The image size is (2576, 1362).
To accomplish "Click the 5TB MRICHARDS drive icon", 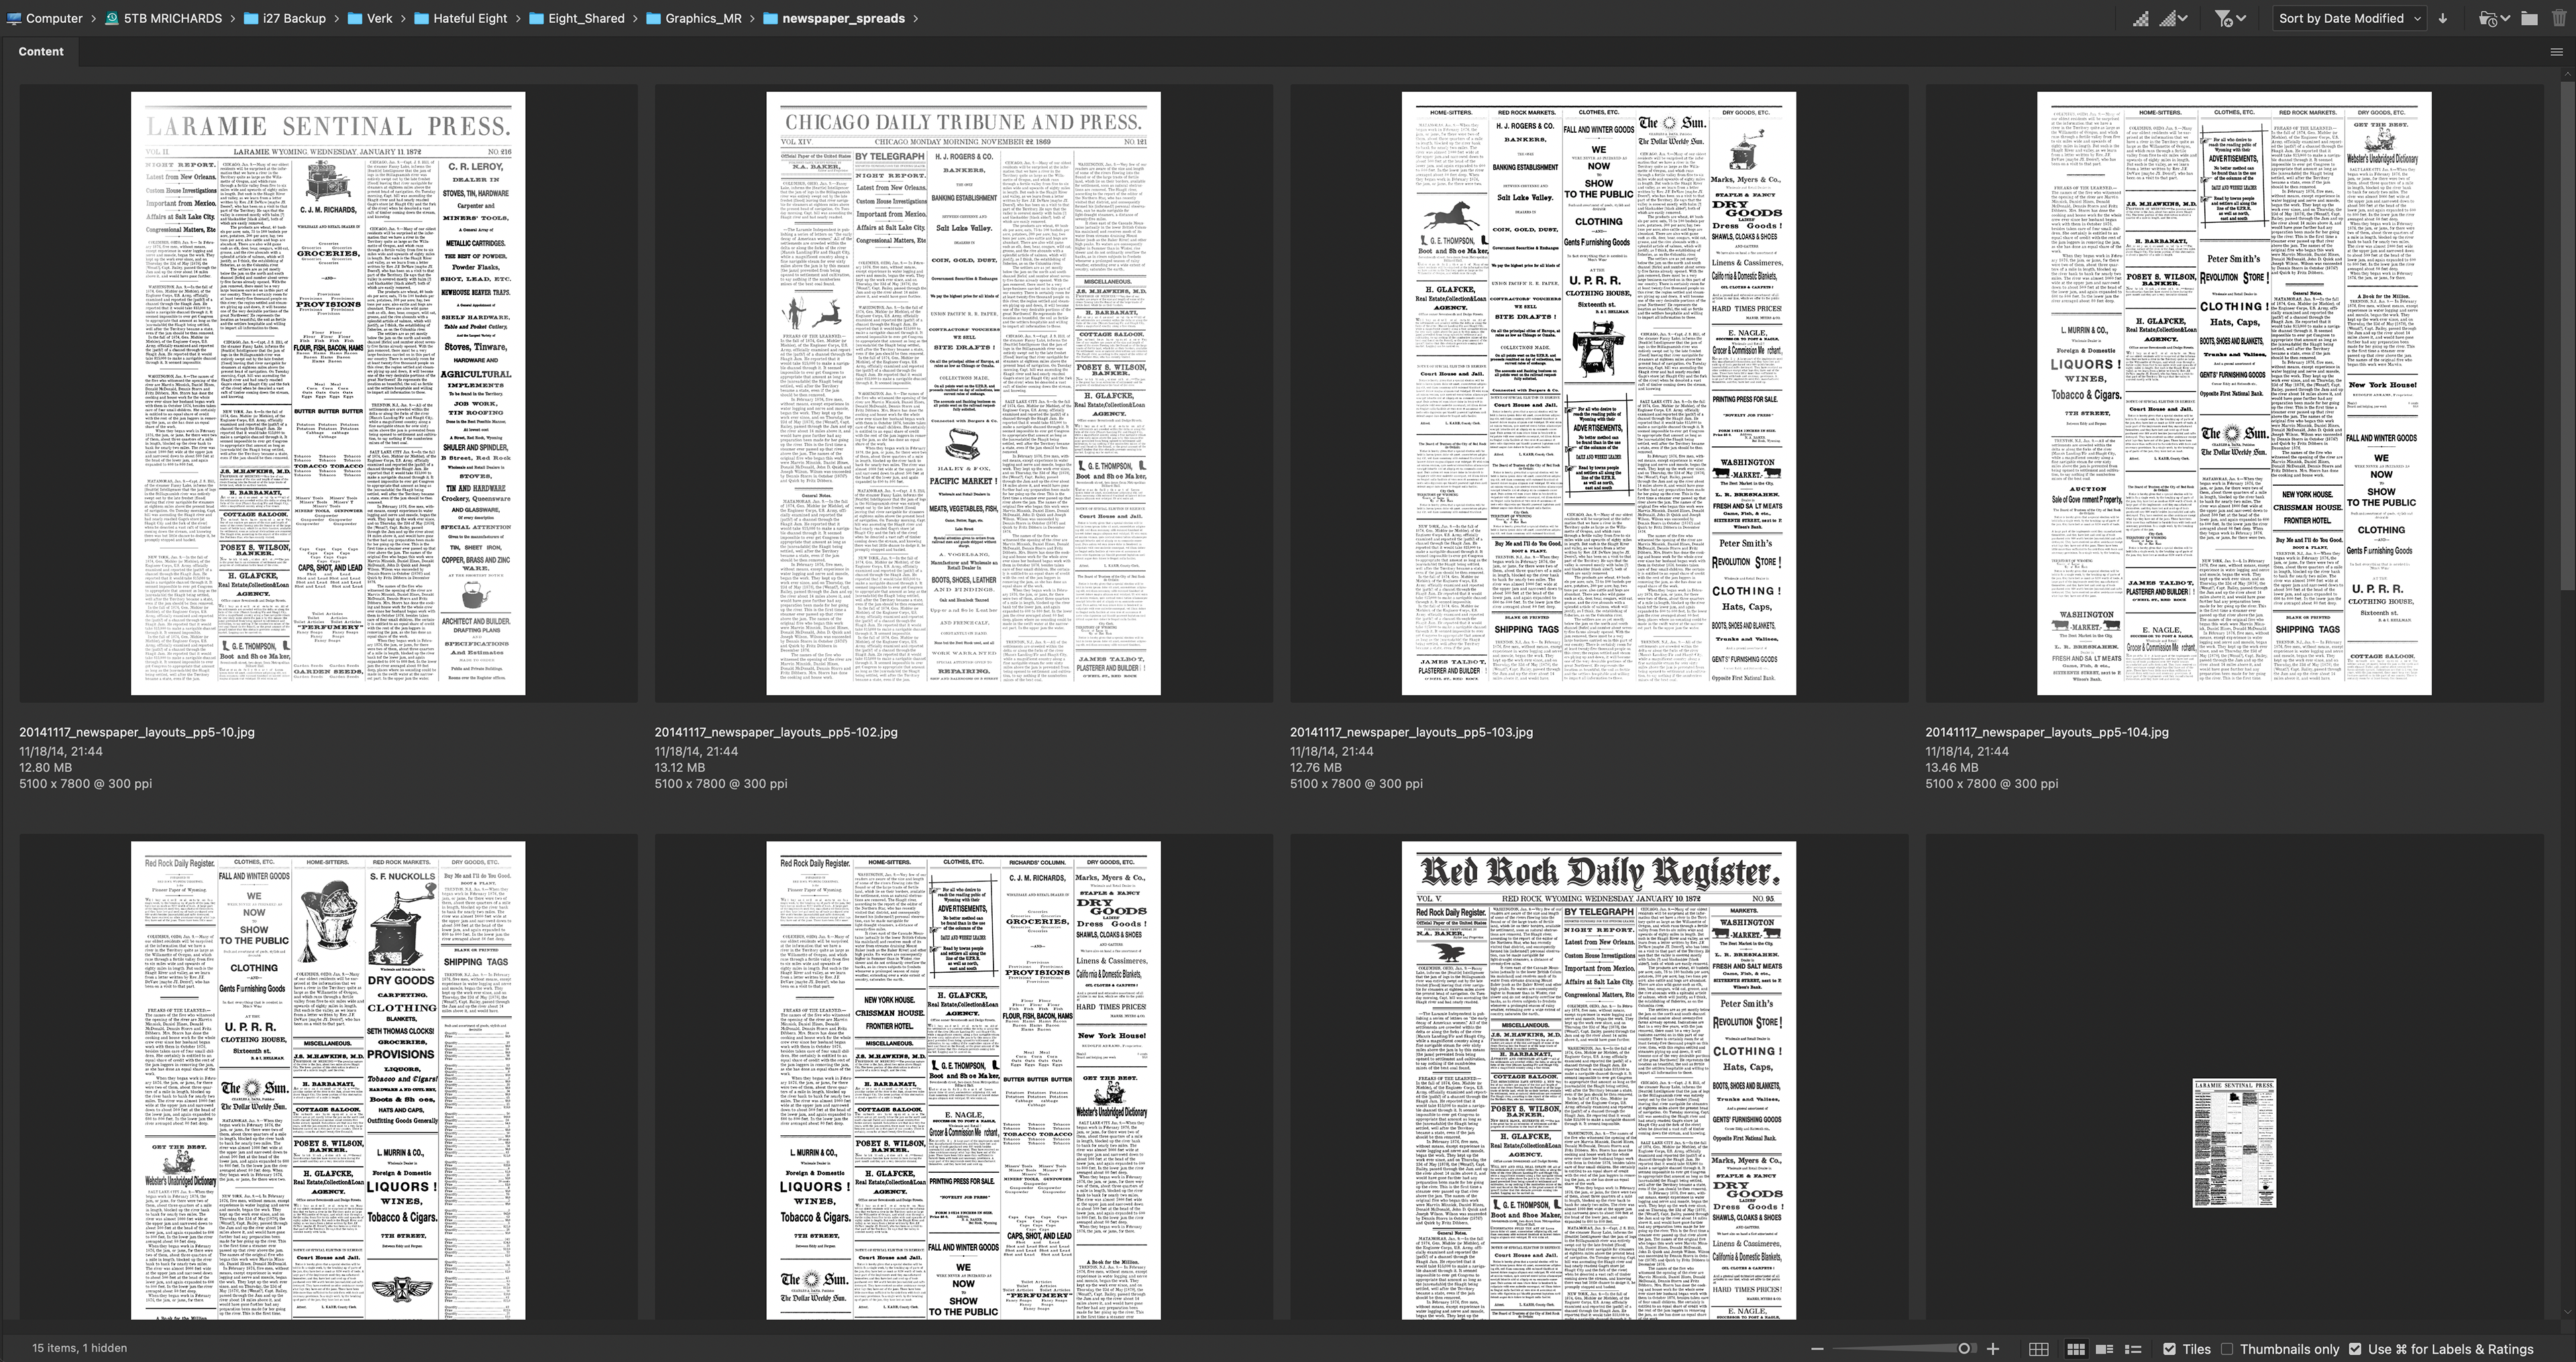I will (x=112, y=18).
